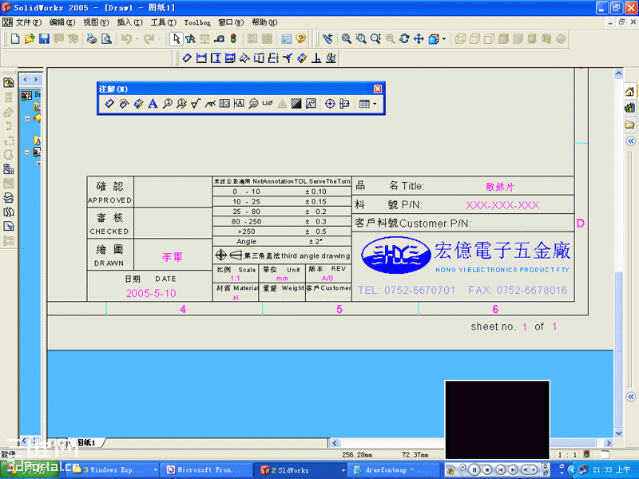Viewport: 639px width, 479px height.
Task: Insert Area Hatch/Fill
Action: point(296,104)
